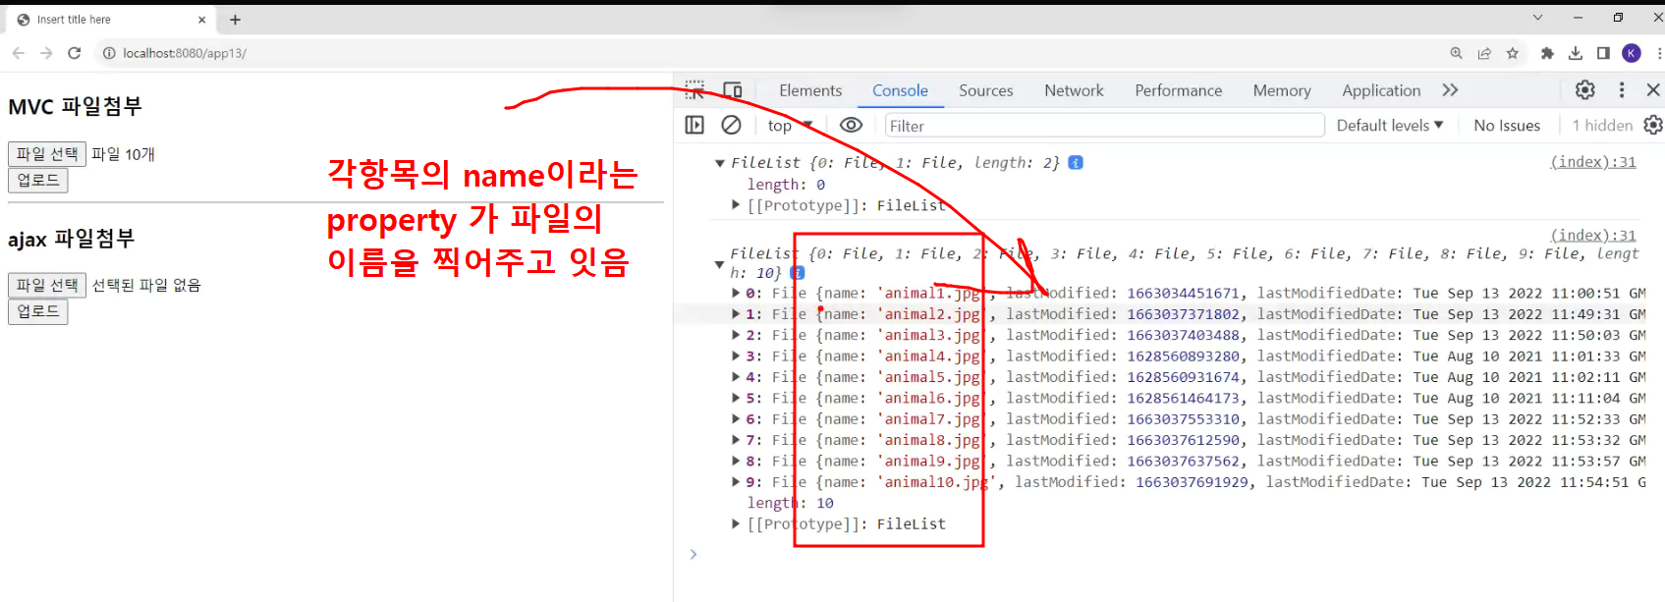Open zoom magnifier in address bar
Image resolution: width=1665 pixels, height=602 pixels.
tap(1456, 53)
